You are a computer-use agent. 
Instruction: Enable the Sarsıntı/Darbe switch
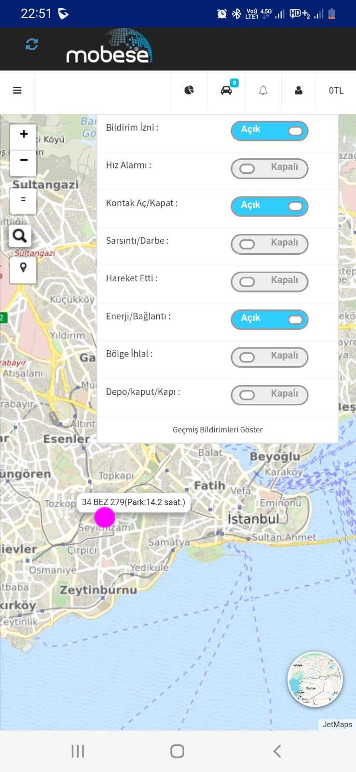pyautogui.click(x=270, y=244)
